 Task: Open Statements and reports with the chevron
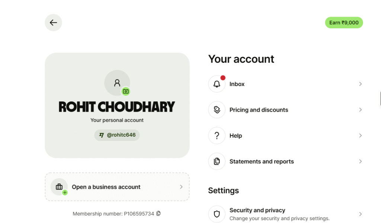360,161
